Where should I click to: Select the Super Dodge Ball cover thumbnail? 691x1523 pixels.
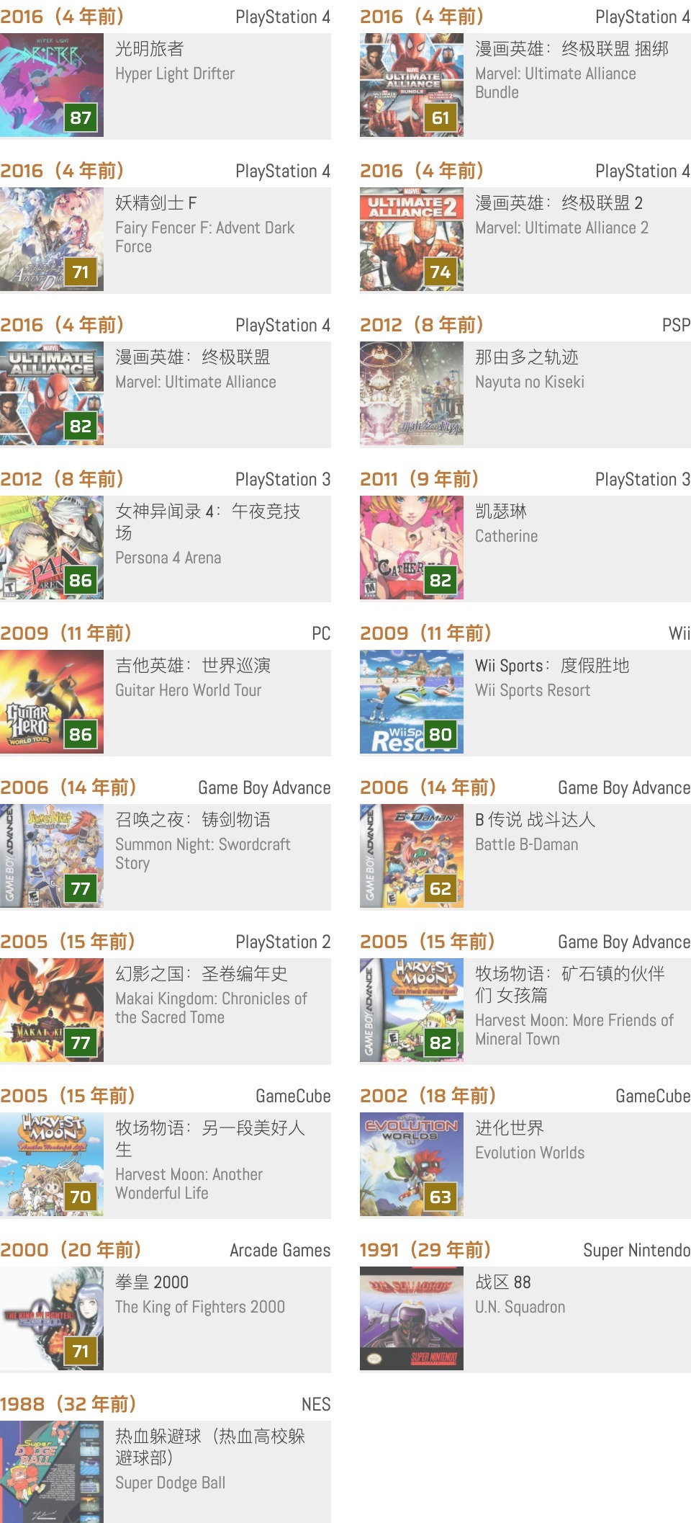tap(52, 1472)
